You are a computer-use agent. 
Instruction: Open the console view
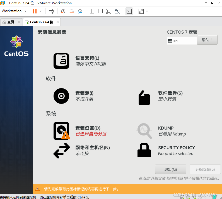coord(129,11)
